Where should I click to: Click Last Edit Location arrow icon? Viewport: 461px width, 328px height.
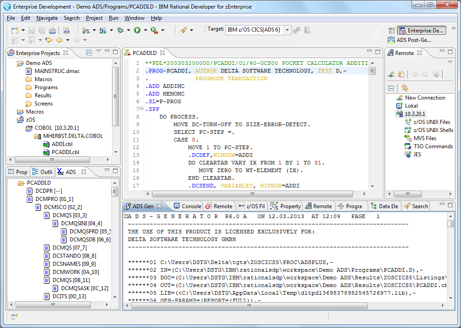coord(49,40)
